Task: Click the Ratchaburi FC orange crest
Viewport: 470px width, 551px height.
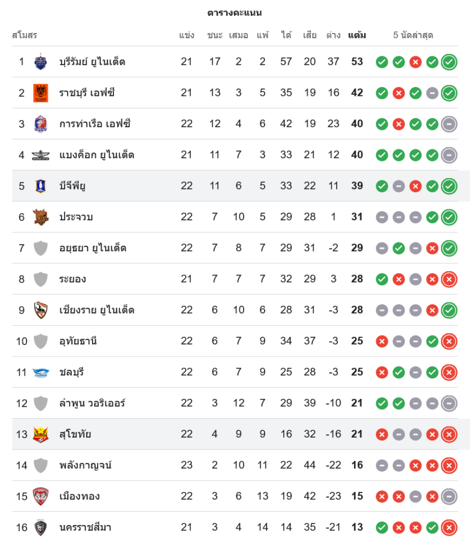Action: 41,93
